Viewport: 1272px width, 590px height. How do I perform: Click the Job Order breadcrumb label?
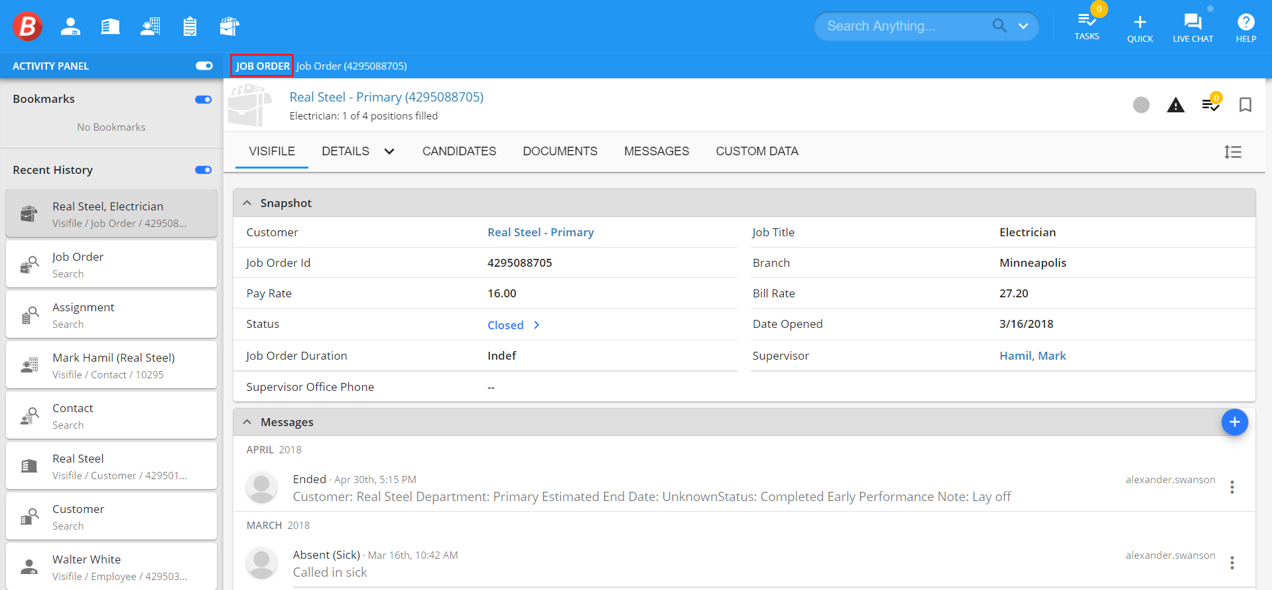click(263, 66)
